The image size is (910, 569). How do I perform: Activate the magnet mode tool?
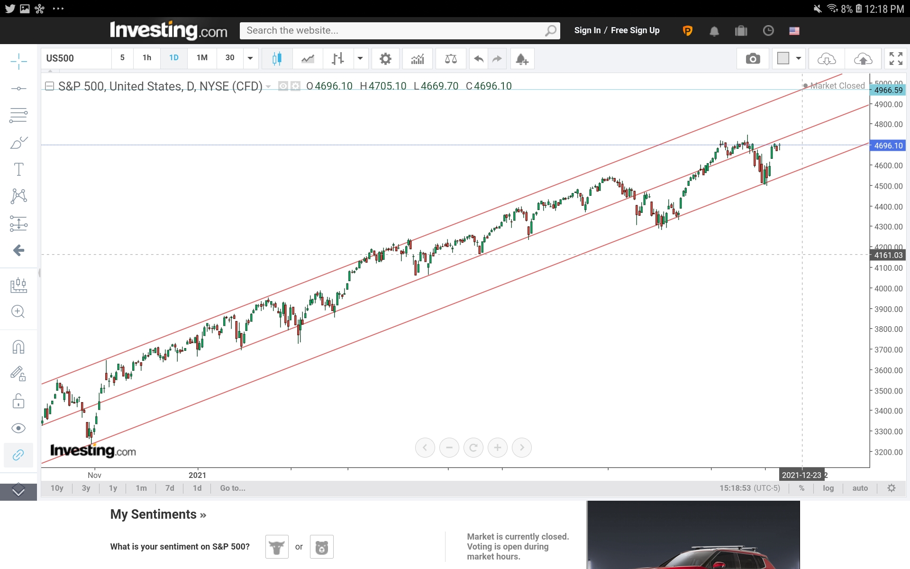[18, 347]
